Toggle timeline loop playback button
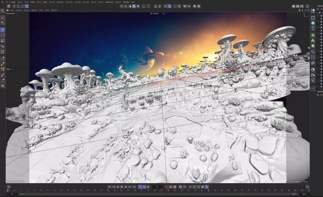This screenshot has height=197, width=323. (x=140, y=187)
